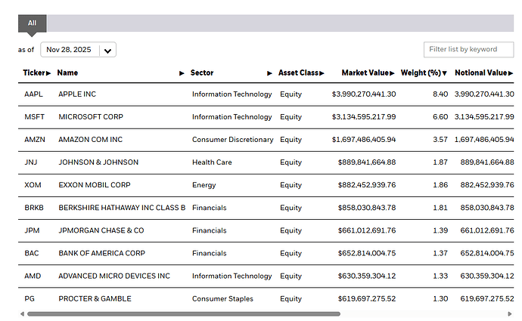
Task: Click EXXON MOBIL CORP in the table
Action: click(x=95, y=185)
